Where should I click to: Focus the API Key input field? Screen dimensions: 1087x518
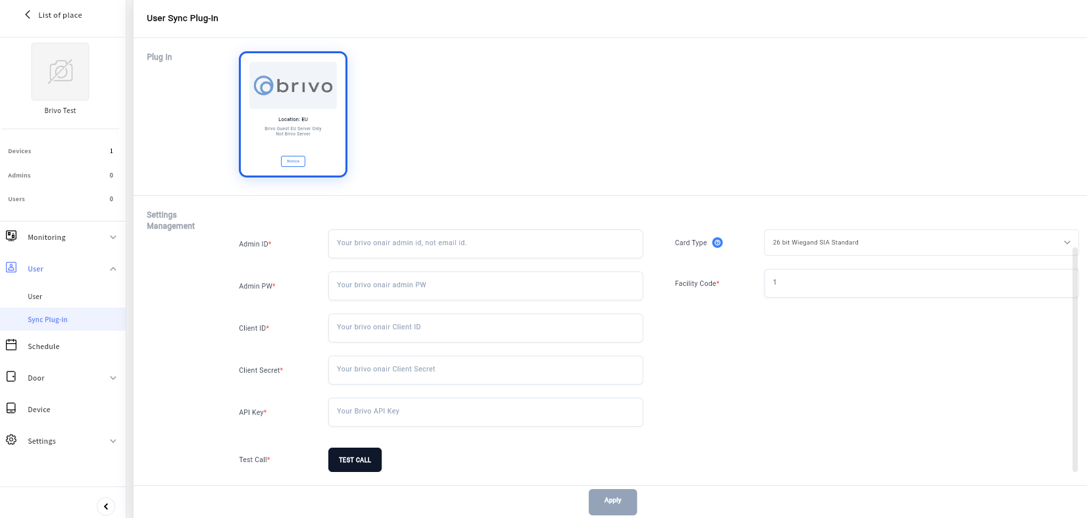click(486, 412)
